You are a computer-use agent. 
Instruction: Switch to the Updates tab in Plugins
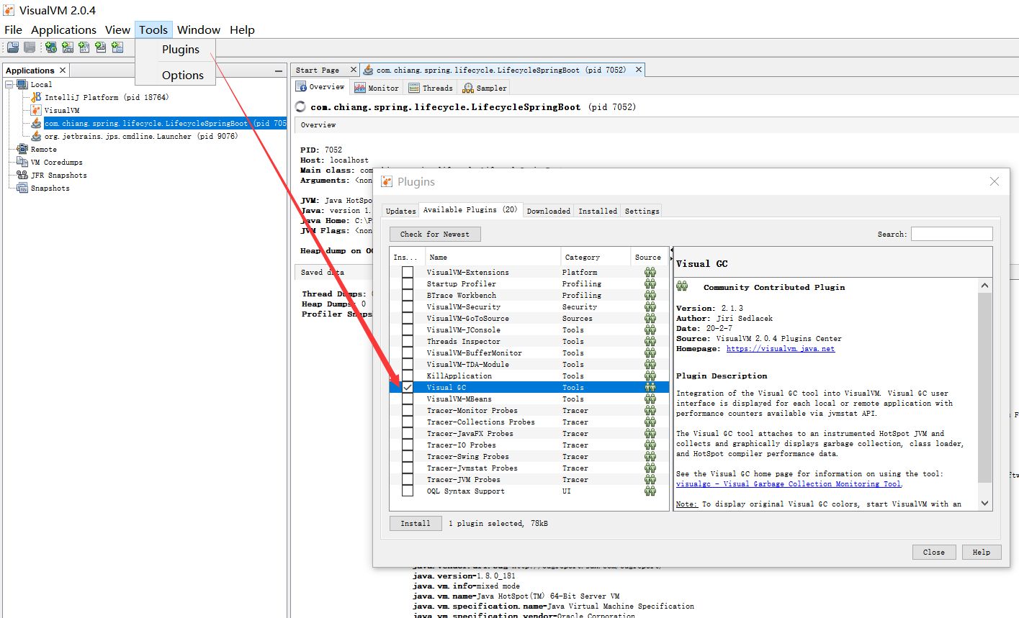400,211
